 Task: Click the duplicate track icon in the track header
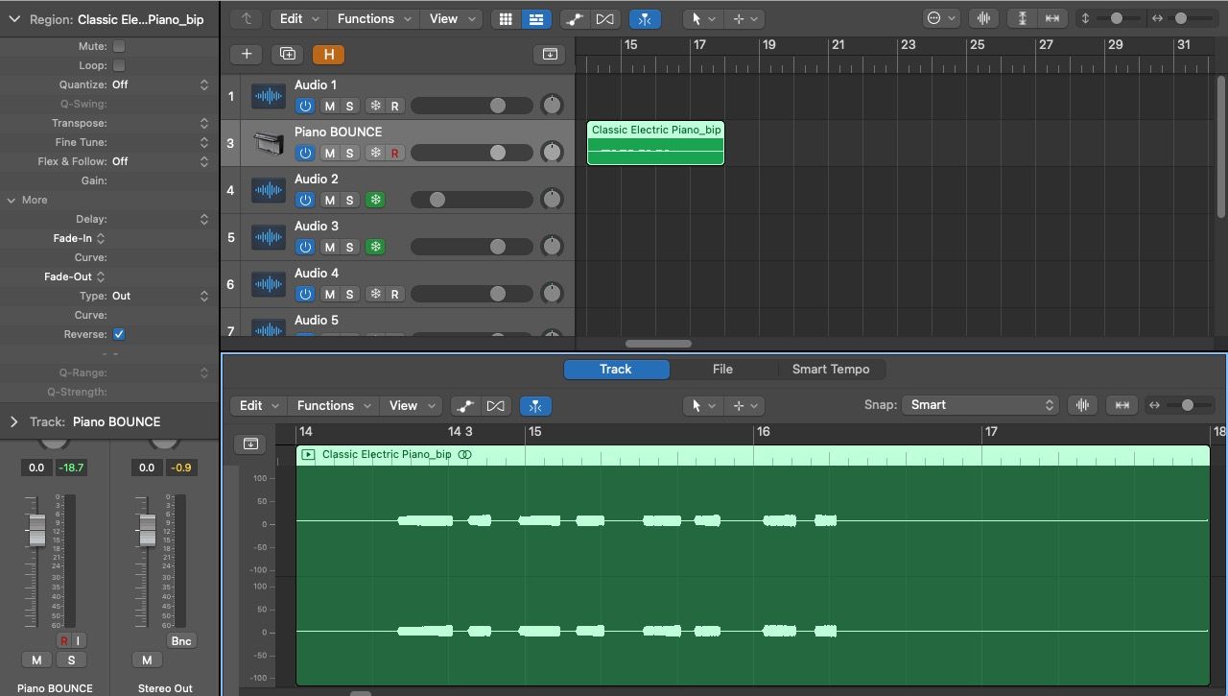pyautogui.click(x=287, y=54)
